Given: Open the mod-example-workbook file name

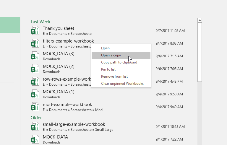Looking at the screenshot, I should click(x=67, y=105).
